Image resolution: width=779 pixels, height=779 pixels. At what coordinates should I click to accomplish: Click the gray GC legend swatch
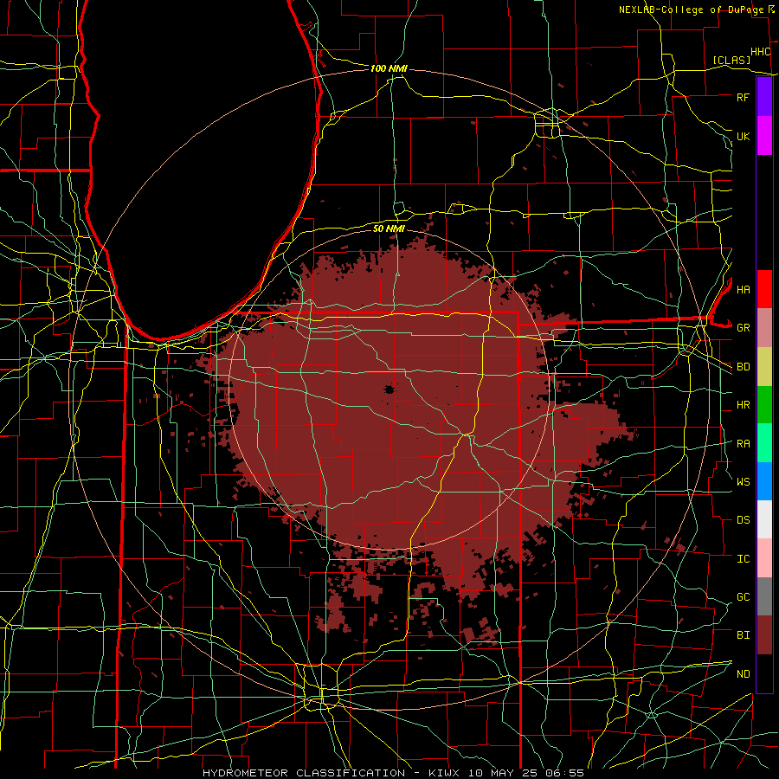pyautogui.click(x=764, y=596)
